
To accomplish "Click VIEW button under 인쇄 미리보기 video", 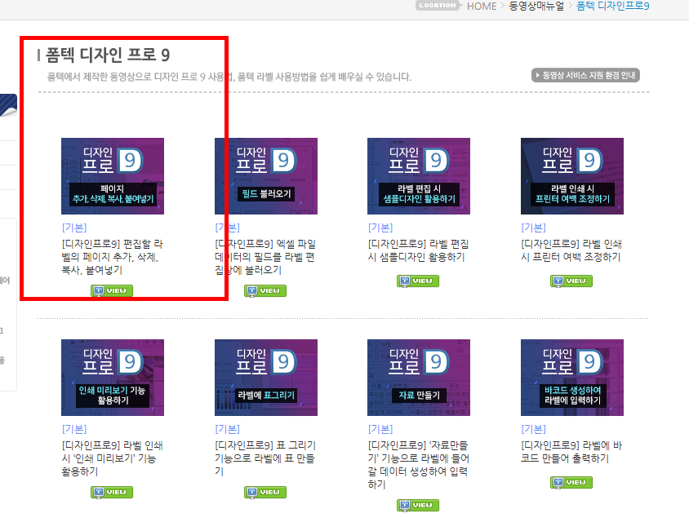I will [x=112, y=492].
